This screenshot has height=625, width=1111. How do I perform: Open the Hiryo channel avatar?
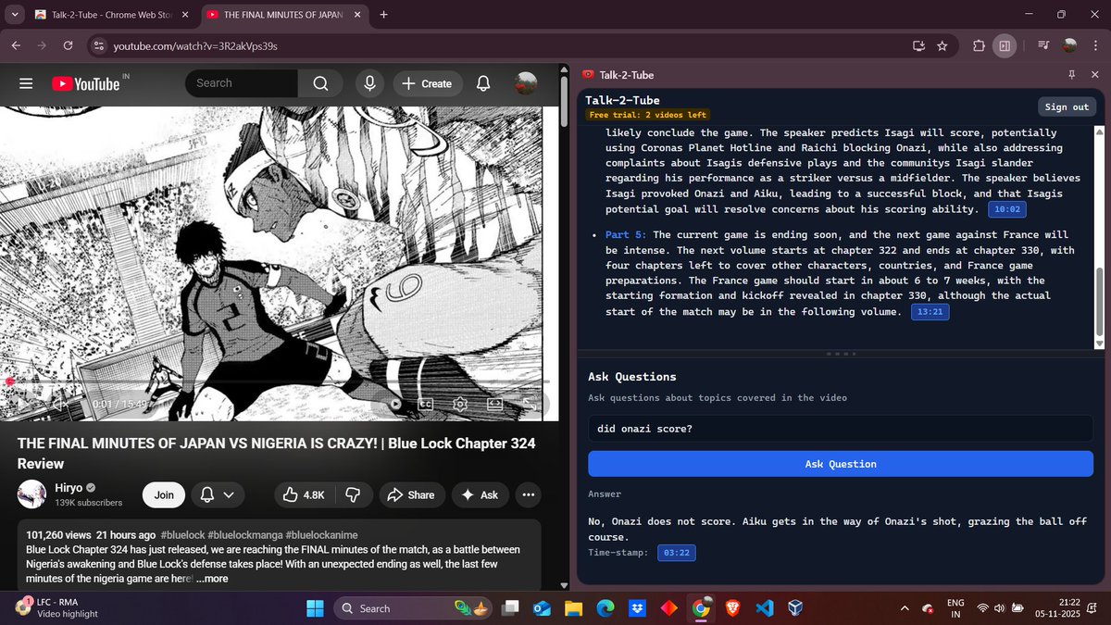pyautogui.click(x=31, y=494)
